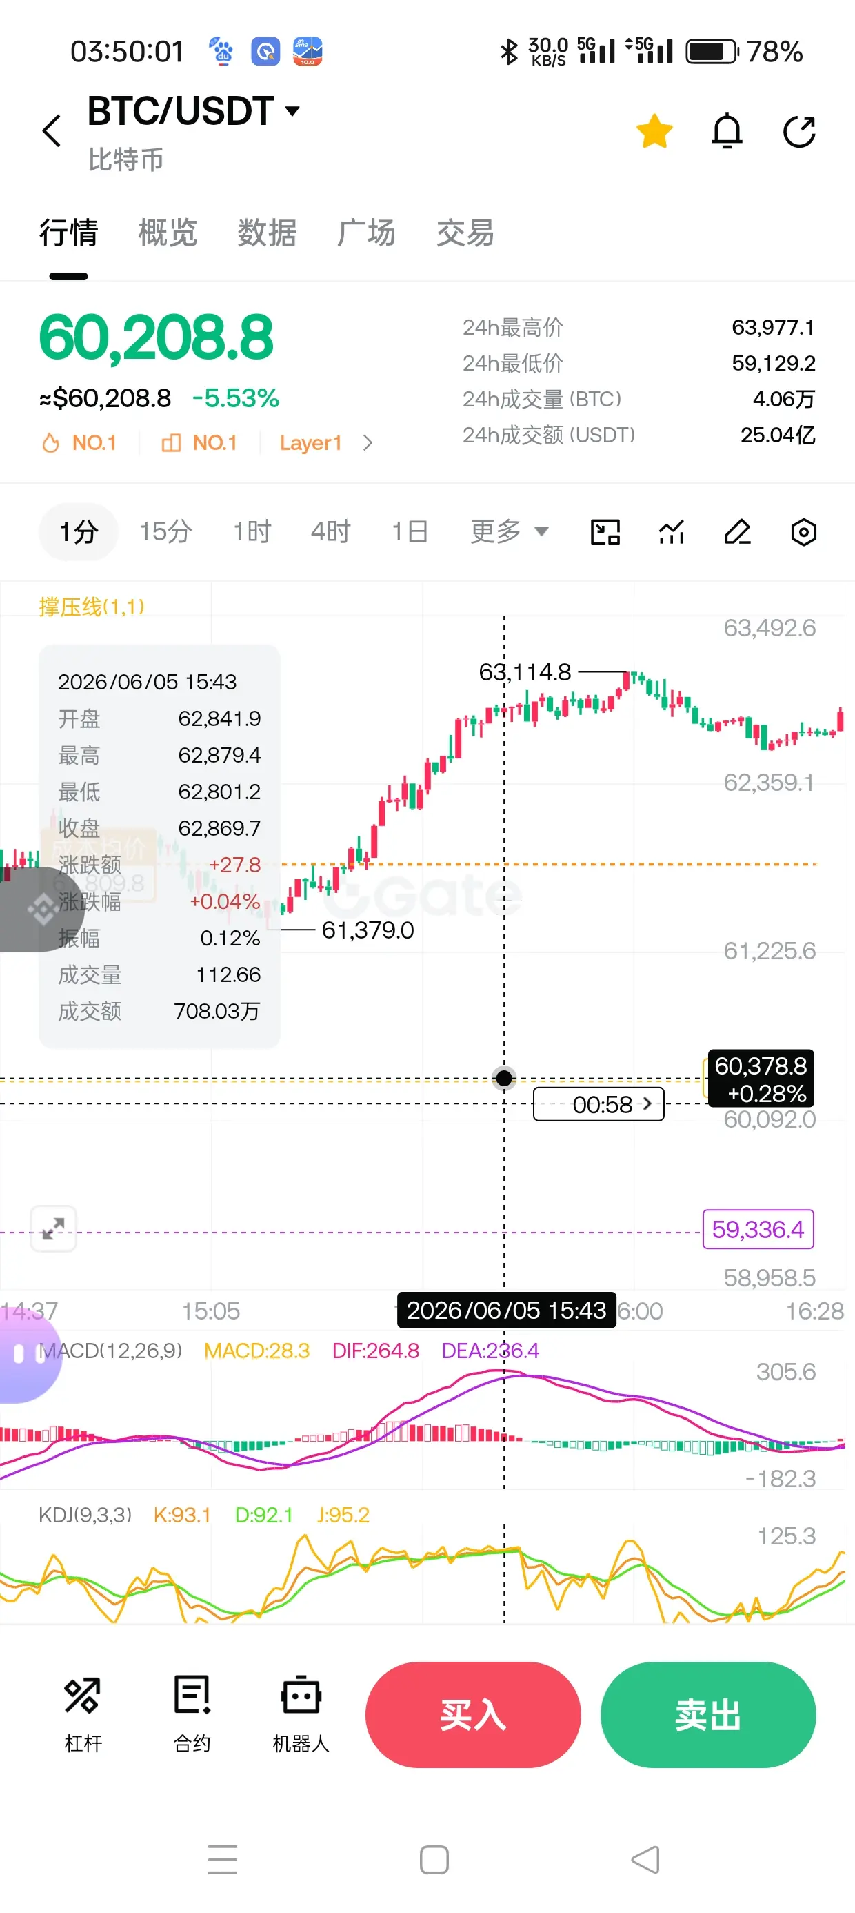Tap the 00:58 countdown button
Screen dimensions: 855x1913
tap(599, 1104)
